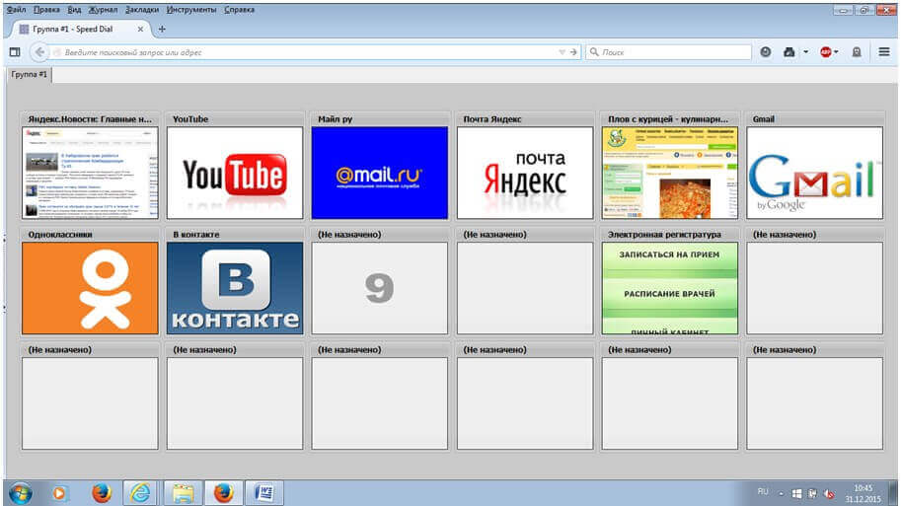Open Internet Explorer from the taskbar
This screenshot has height=506, width=901.
[x=140, y=492]
